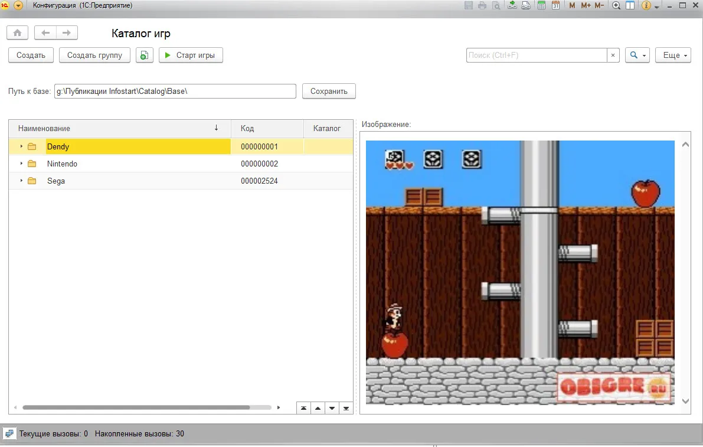Image resolution: width=703 pixels, height=447 pixels.
Task: Click the game screenshot image preview
Action: coord(520,273)
